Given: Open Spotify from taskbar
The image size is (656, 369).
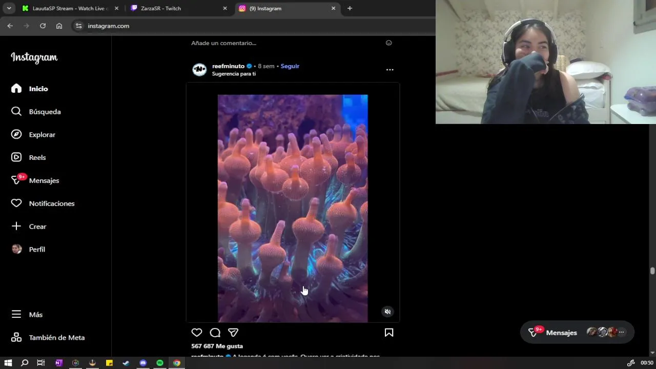Looking at the screenshot, I should coord(160,363).
